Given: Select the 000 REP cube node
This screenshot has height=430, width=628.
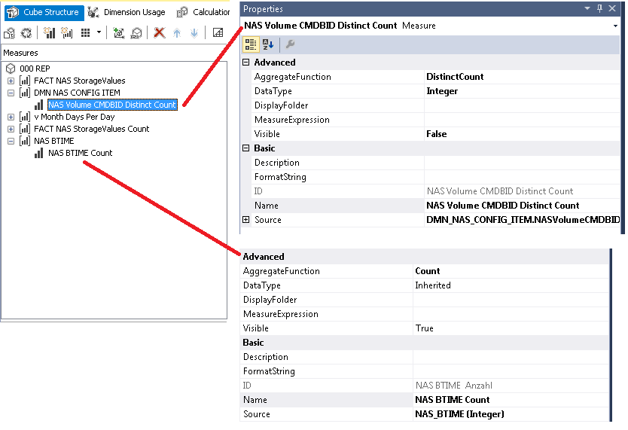Looking at the screenshot, I should (35, 69).
